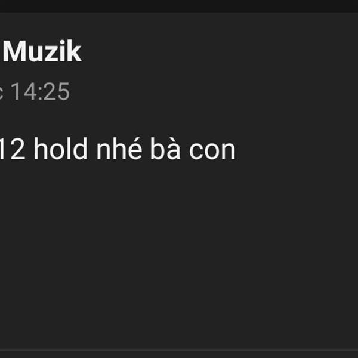Click empty card area below the message text
Image resolution: width=358 pixels, height=358 pixels.
pyautogui.click(x=179, y=251)
